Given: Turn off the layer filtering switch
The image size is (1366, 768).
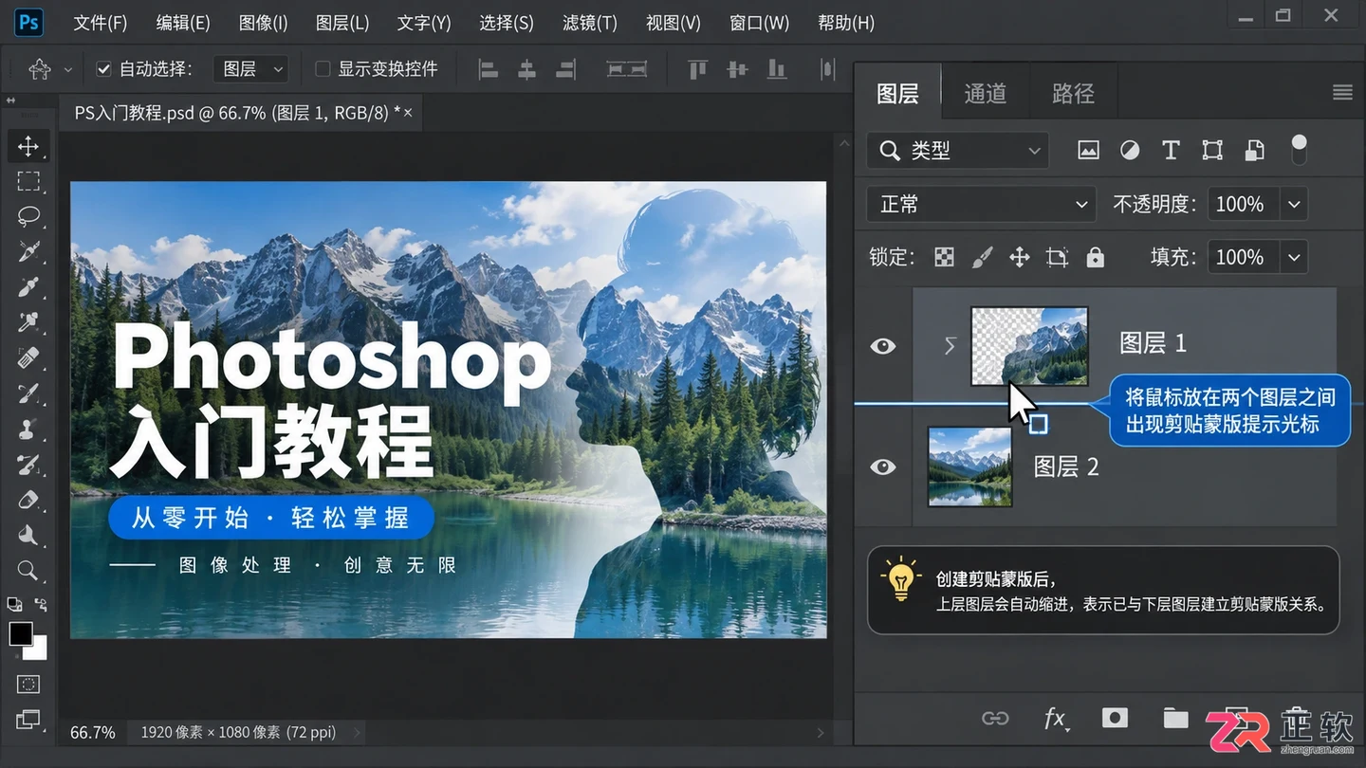Looking at the screenshot, I should click(1299, 149).
